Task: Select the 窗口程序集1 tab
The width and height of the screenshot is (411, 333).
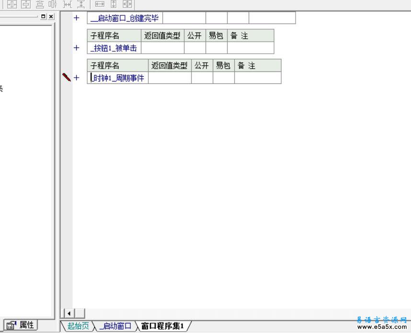Action: coord(163,326)
